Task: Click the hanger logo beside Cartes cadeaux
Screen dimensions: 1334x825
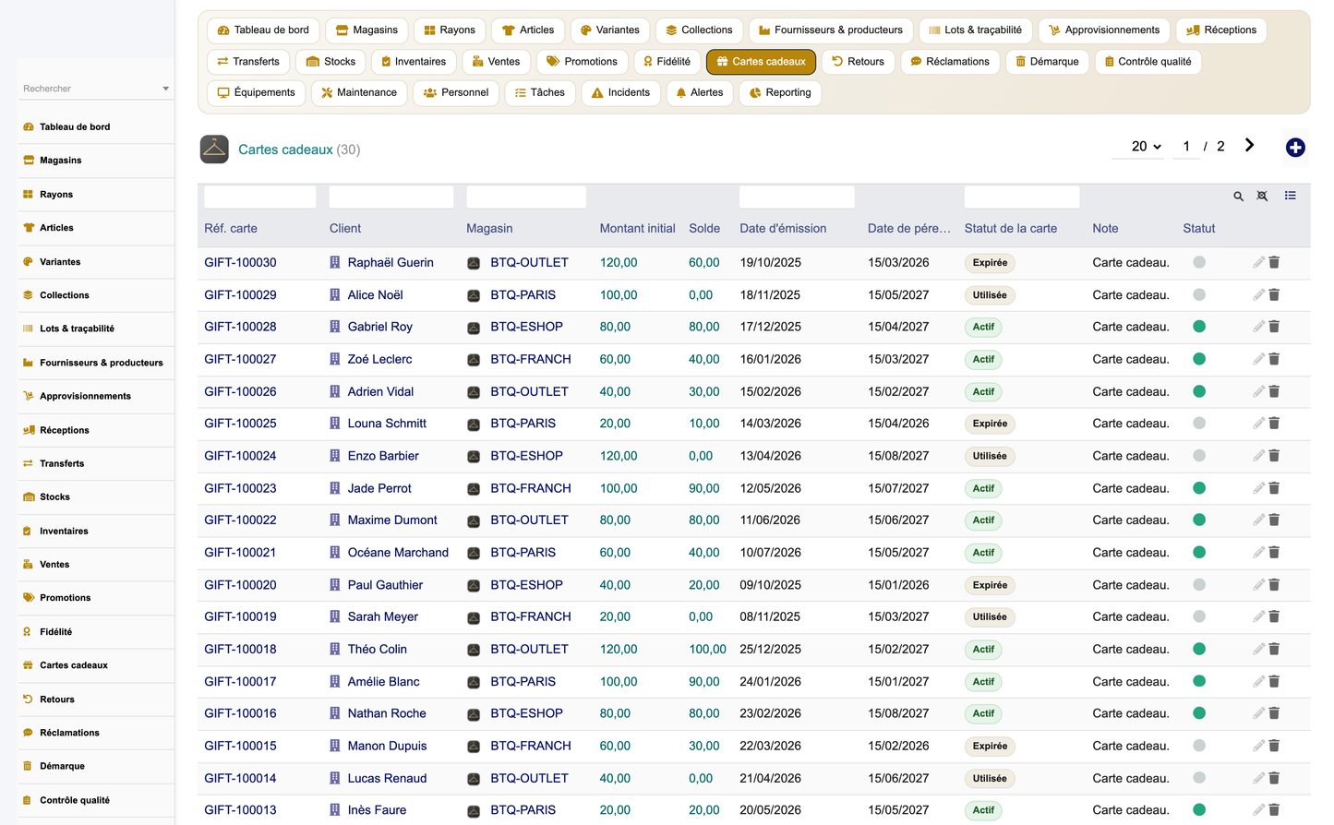Action: pos(214,149)
